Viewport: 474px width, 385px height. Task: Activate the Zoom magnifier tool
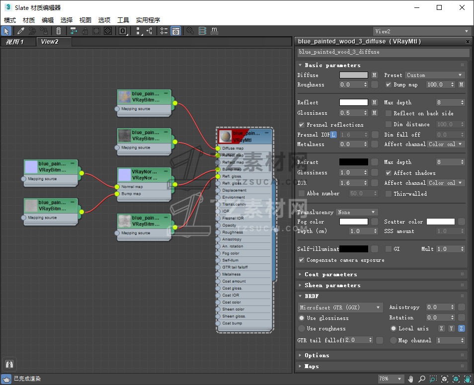tap(422, 379)
